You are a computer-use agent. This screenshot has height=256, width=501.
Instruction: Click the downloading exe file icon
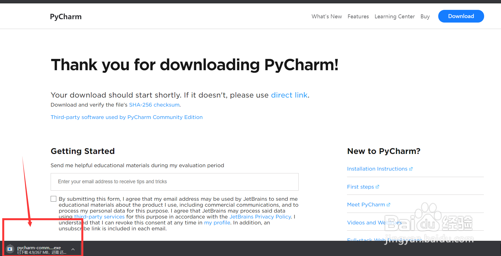10,249
